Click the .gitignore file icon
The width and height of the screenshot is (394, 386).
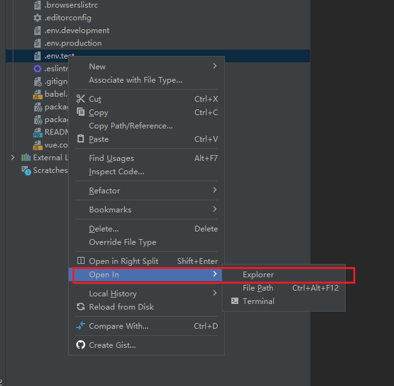coord(37,81)
